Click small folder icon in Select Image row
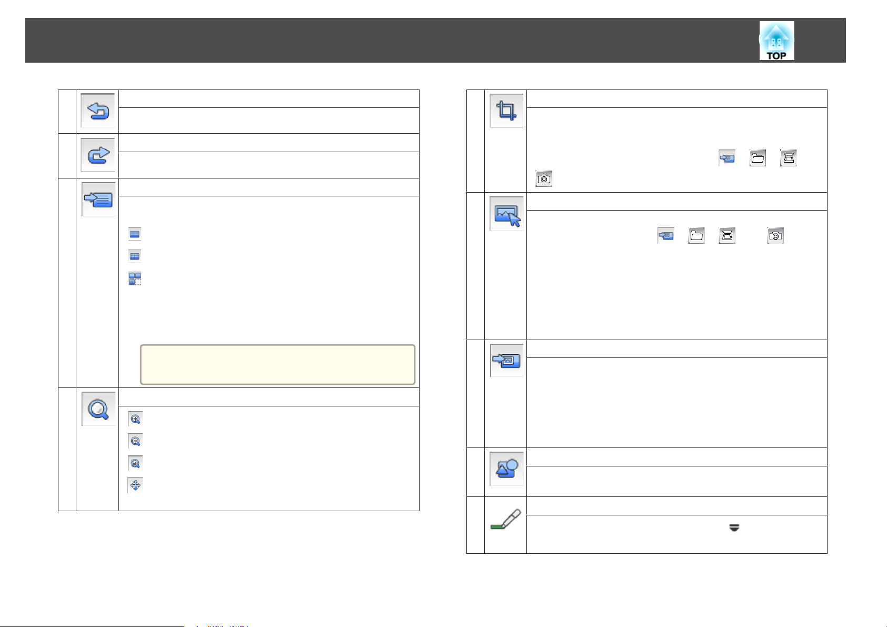Viewport: 887px width, 627px height. click(x=696, y=236)
